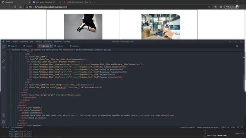Open Run and Debug view in sidebar
Screen dimensions: 246x138
[3, 61]
